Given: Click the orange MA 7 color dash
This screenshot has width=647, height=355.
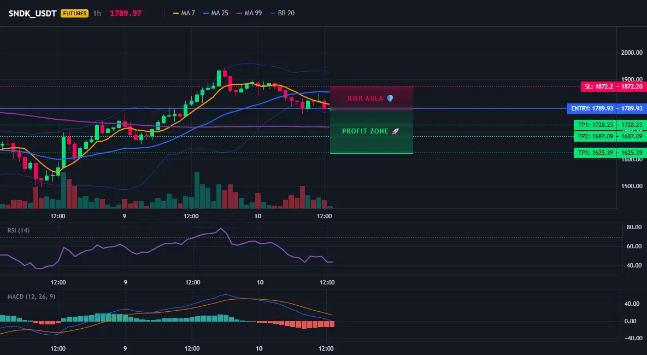Looking at the screenshot, I should click(x=176, y=13).
